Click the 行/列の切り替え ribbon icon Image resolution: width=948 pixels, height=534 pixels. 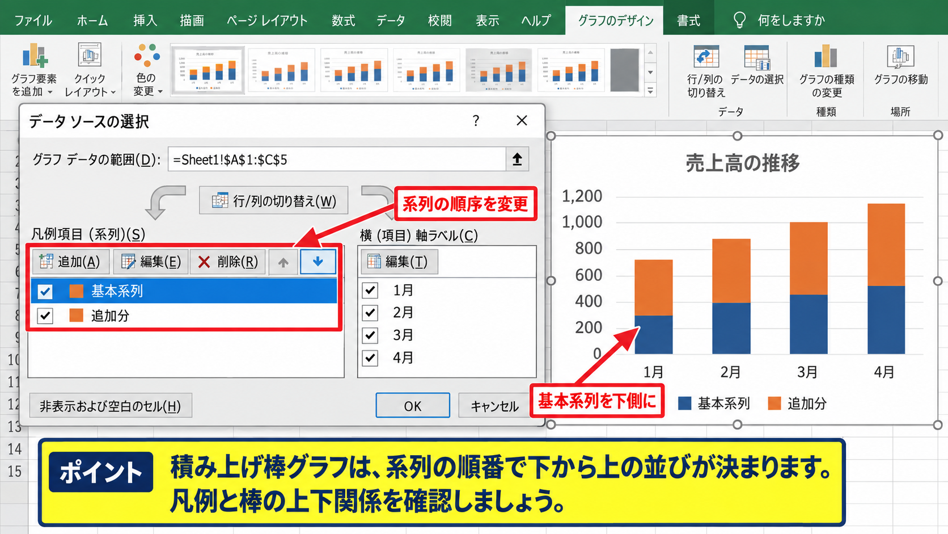[x=705, y=71]
